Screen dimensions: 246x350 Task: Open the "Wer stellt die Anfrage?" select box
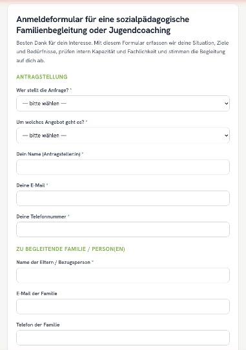click(x=123, y=103)
